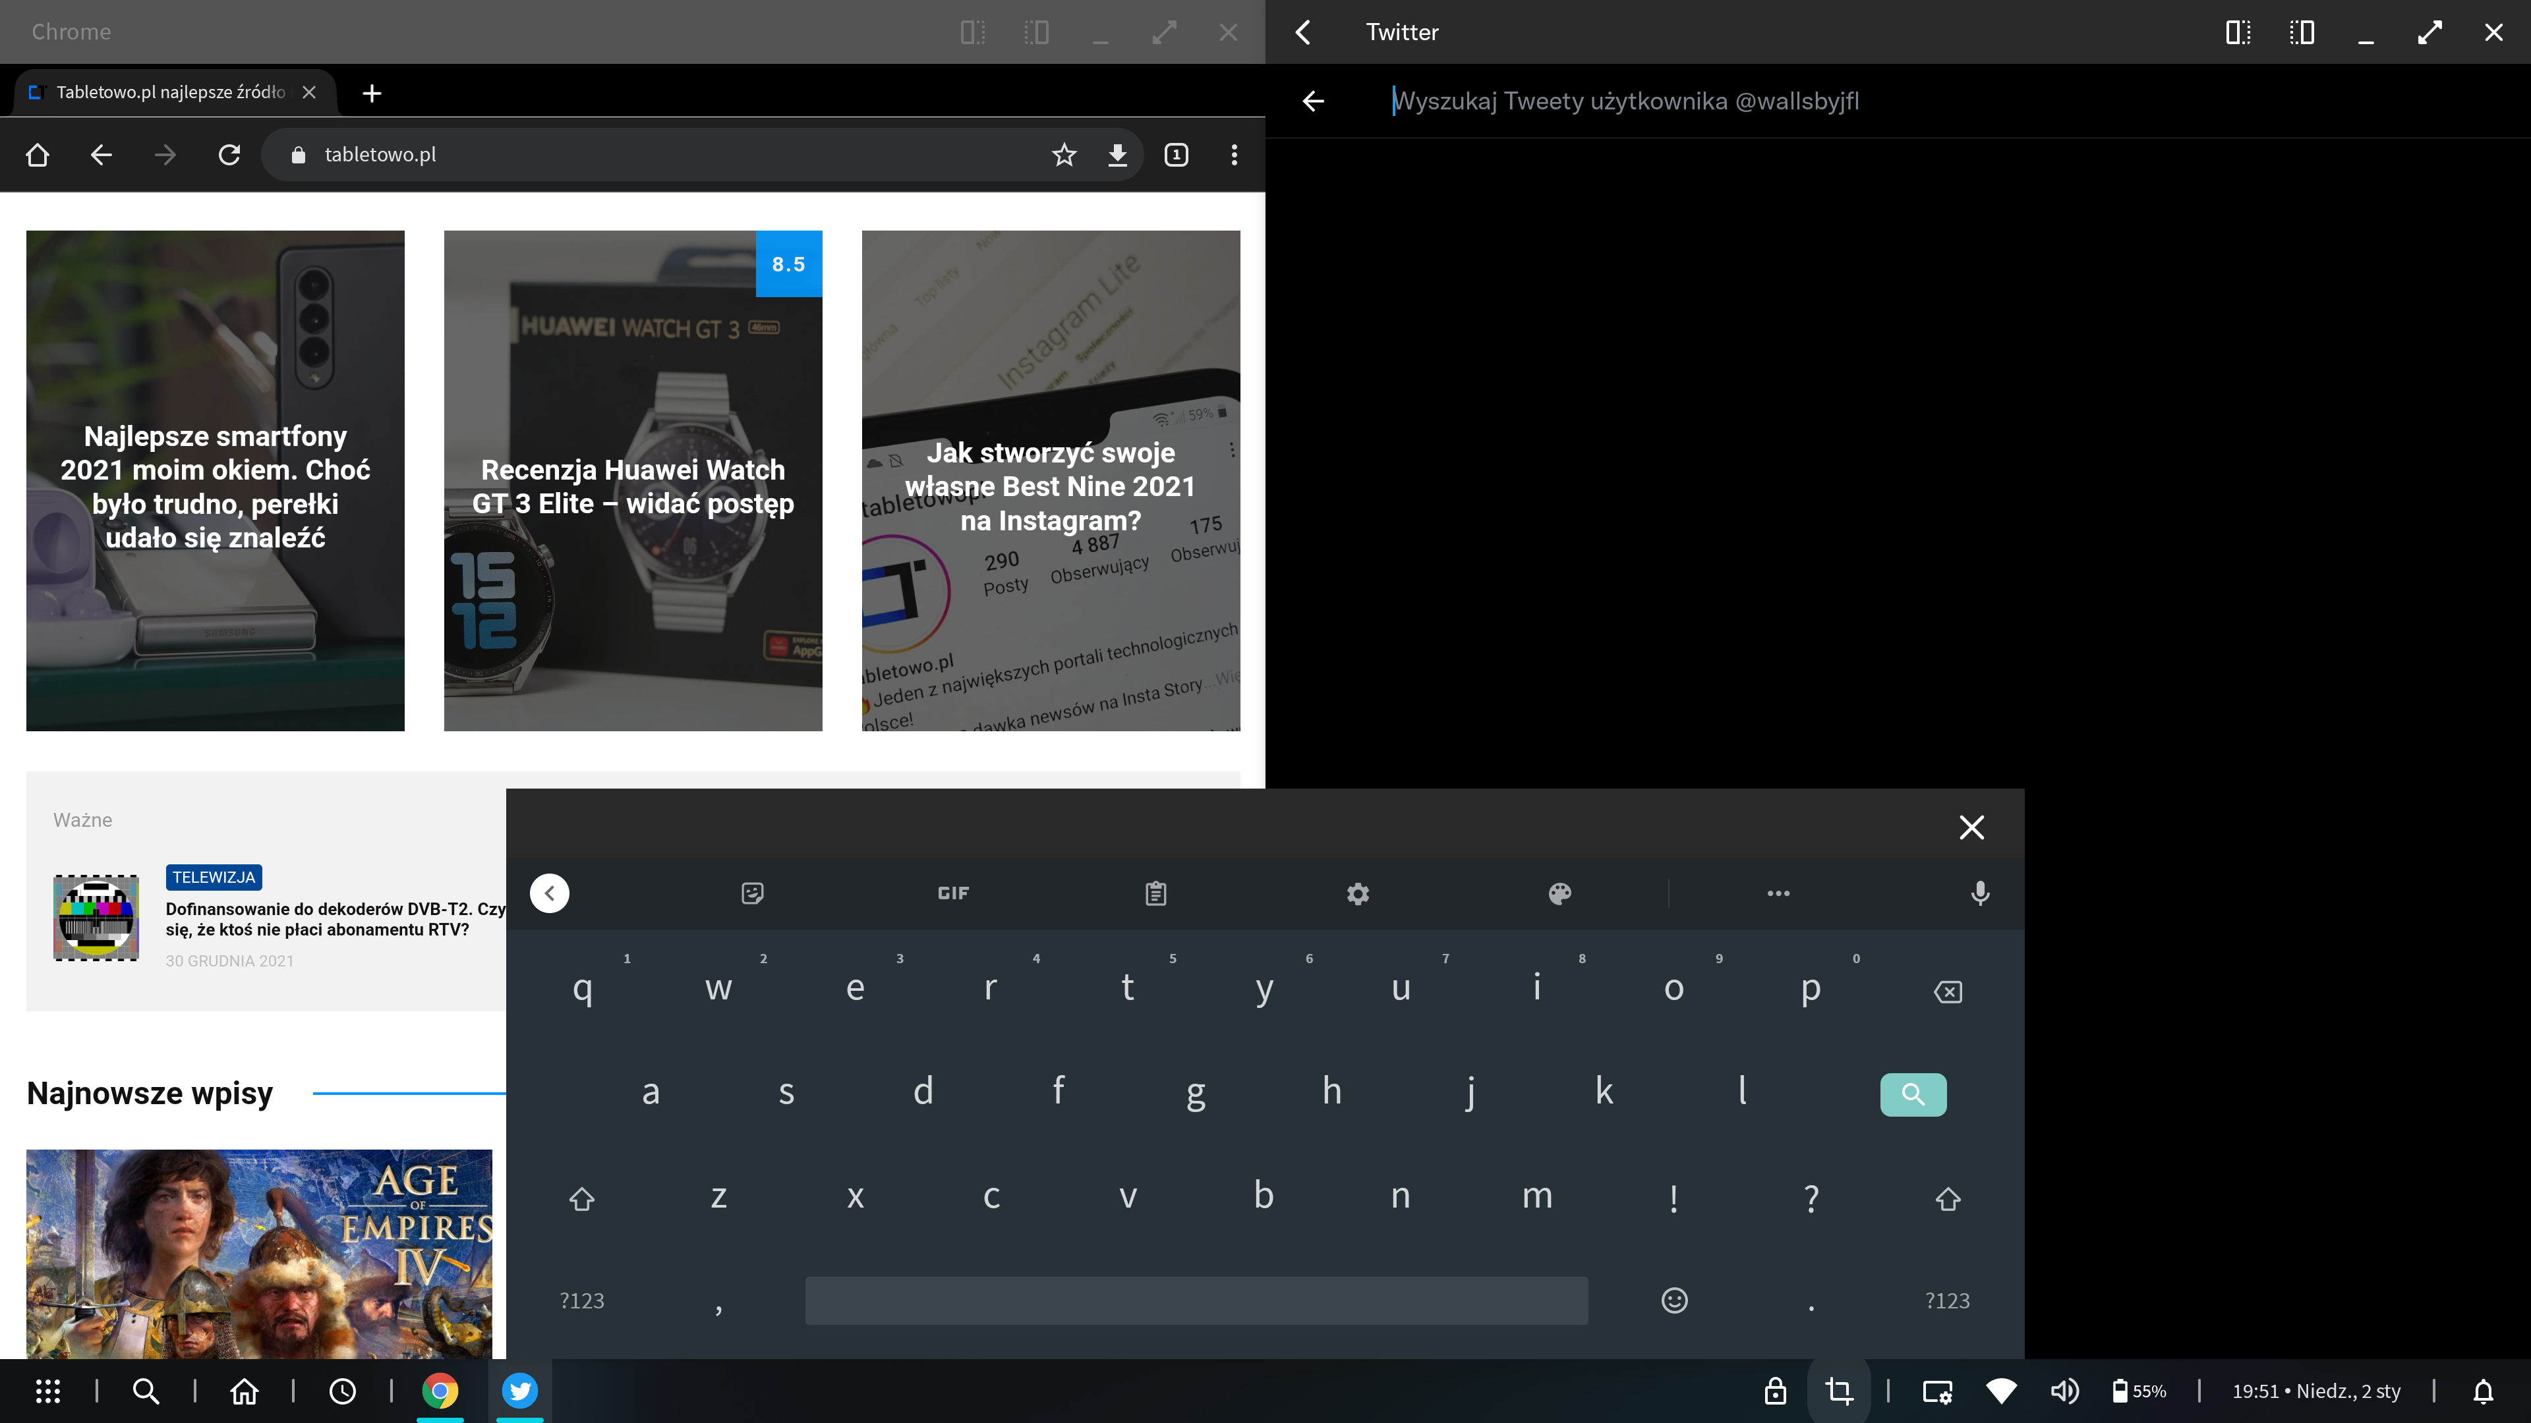Go forward in Chrome browser
This screenshot has height=1423, width=2531.
[165, 154]
